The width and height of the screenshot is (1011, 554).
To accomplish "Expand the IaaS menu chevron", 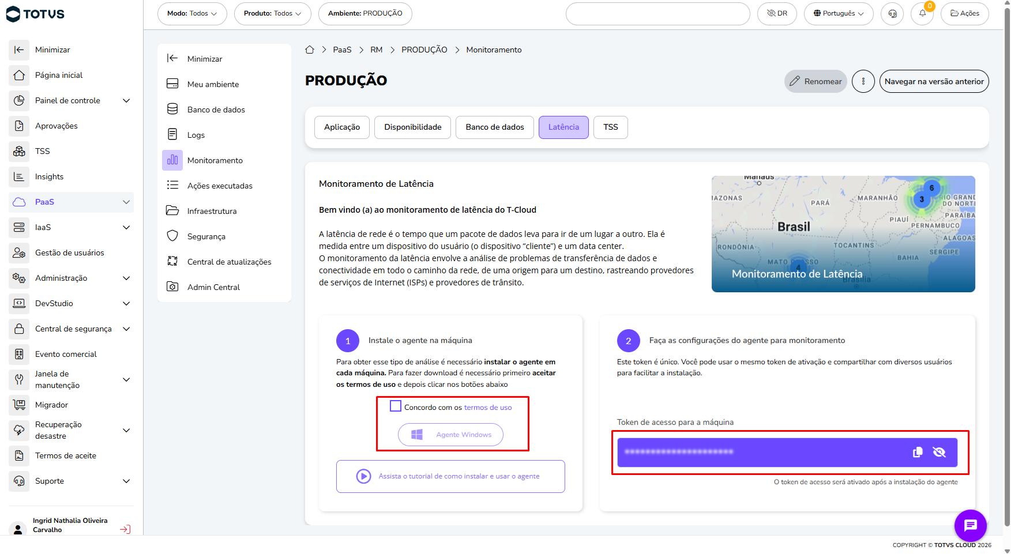I will 126,227.
